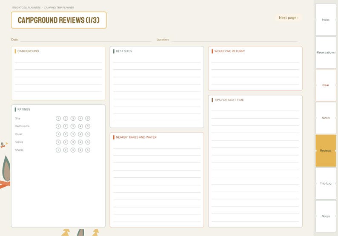Rate Views as 2

click(66, 142)
